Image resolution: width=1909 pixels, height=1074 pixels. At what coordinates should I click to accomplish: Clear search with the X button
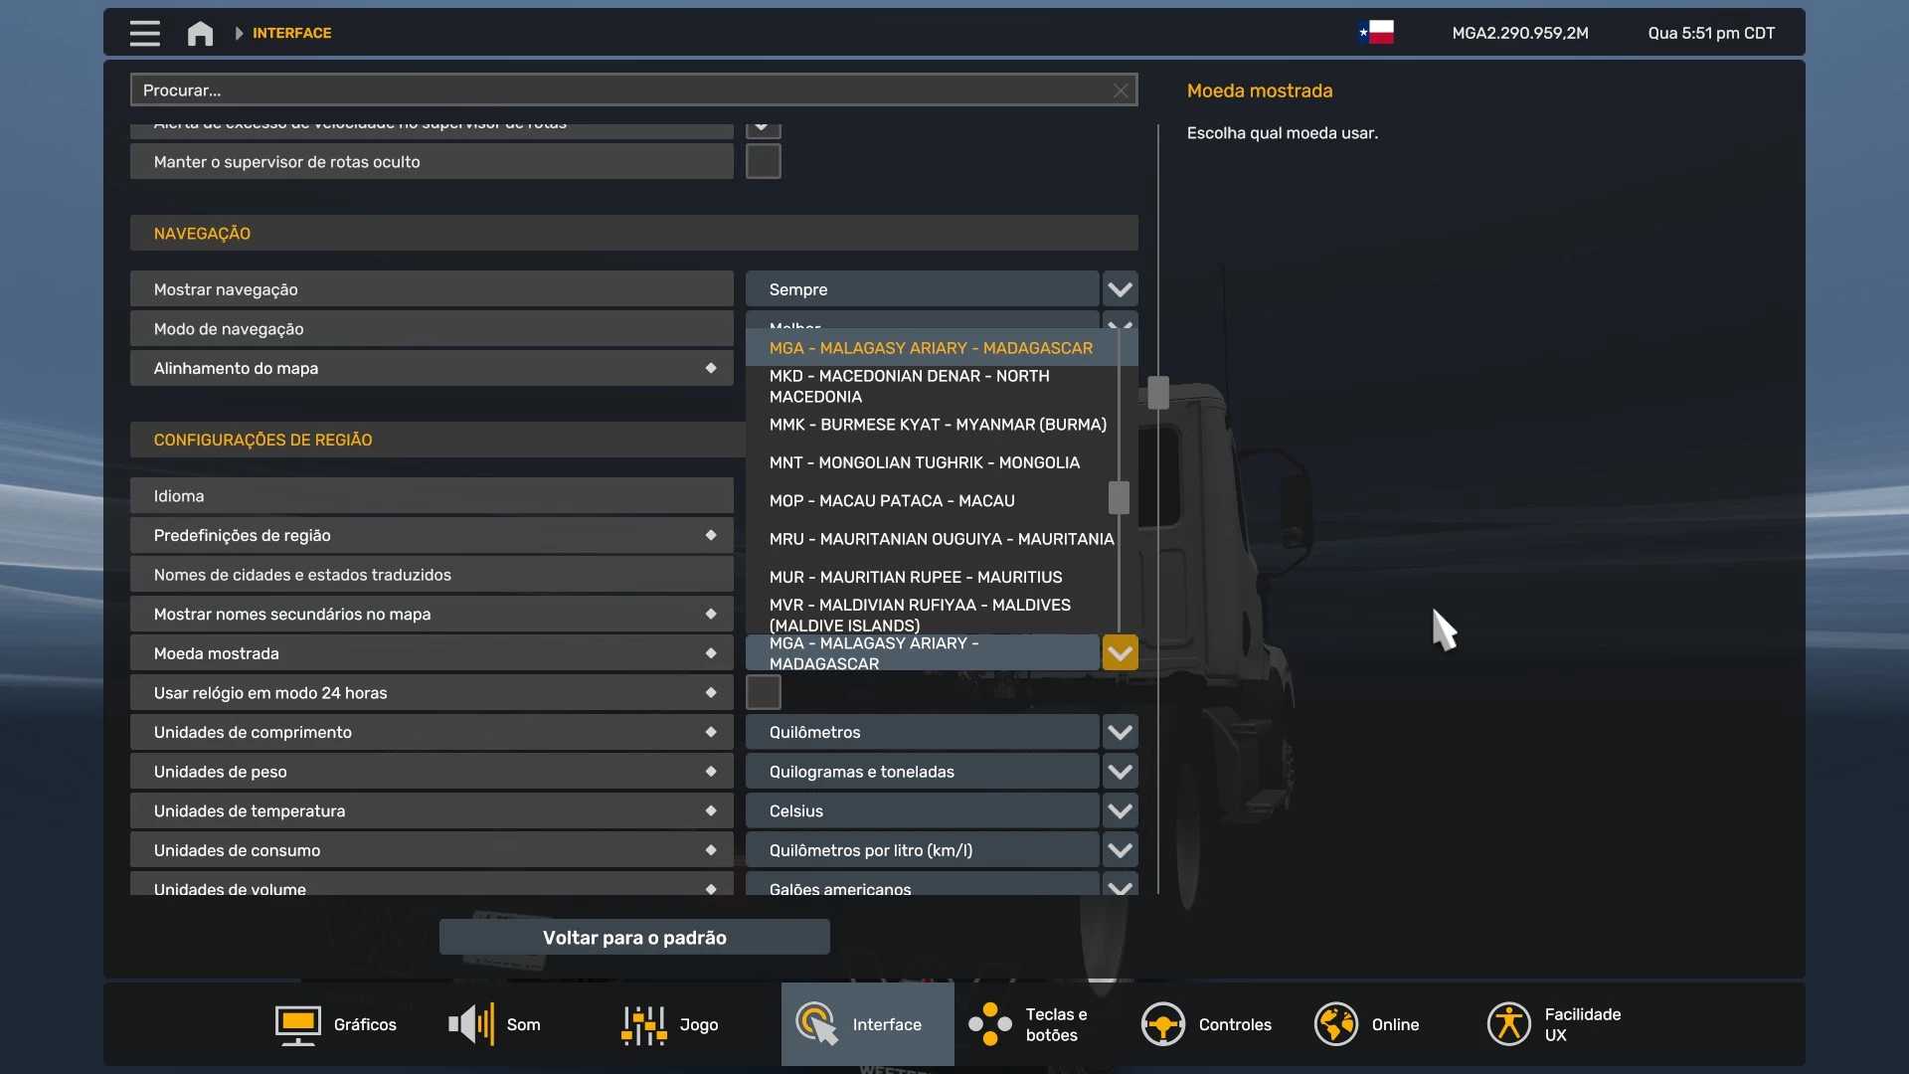1121,90
